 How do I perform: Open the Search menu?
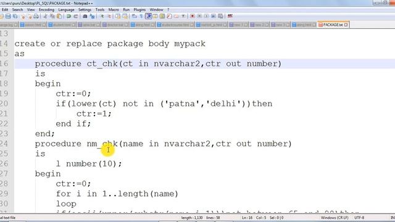click(x=17, y=10)
